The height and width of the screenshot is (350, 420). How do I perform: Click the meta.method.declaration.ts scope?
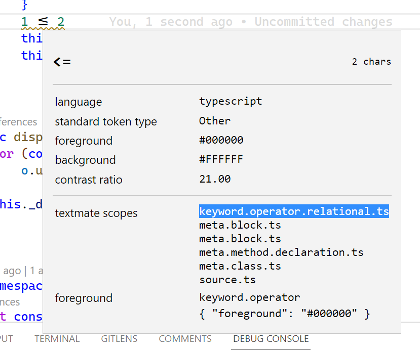(x=281, y=252)
